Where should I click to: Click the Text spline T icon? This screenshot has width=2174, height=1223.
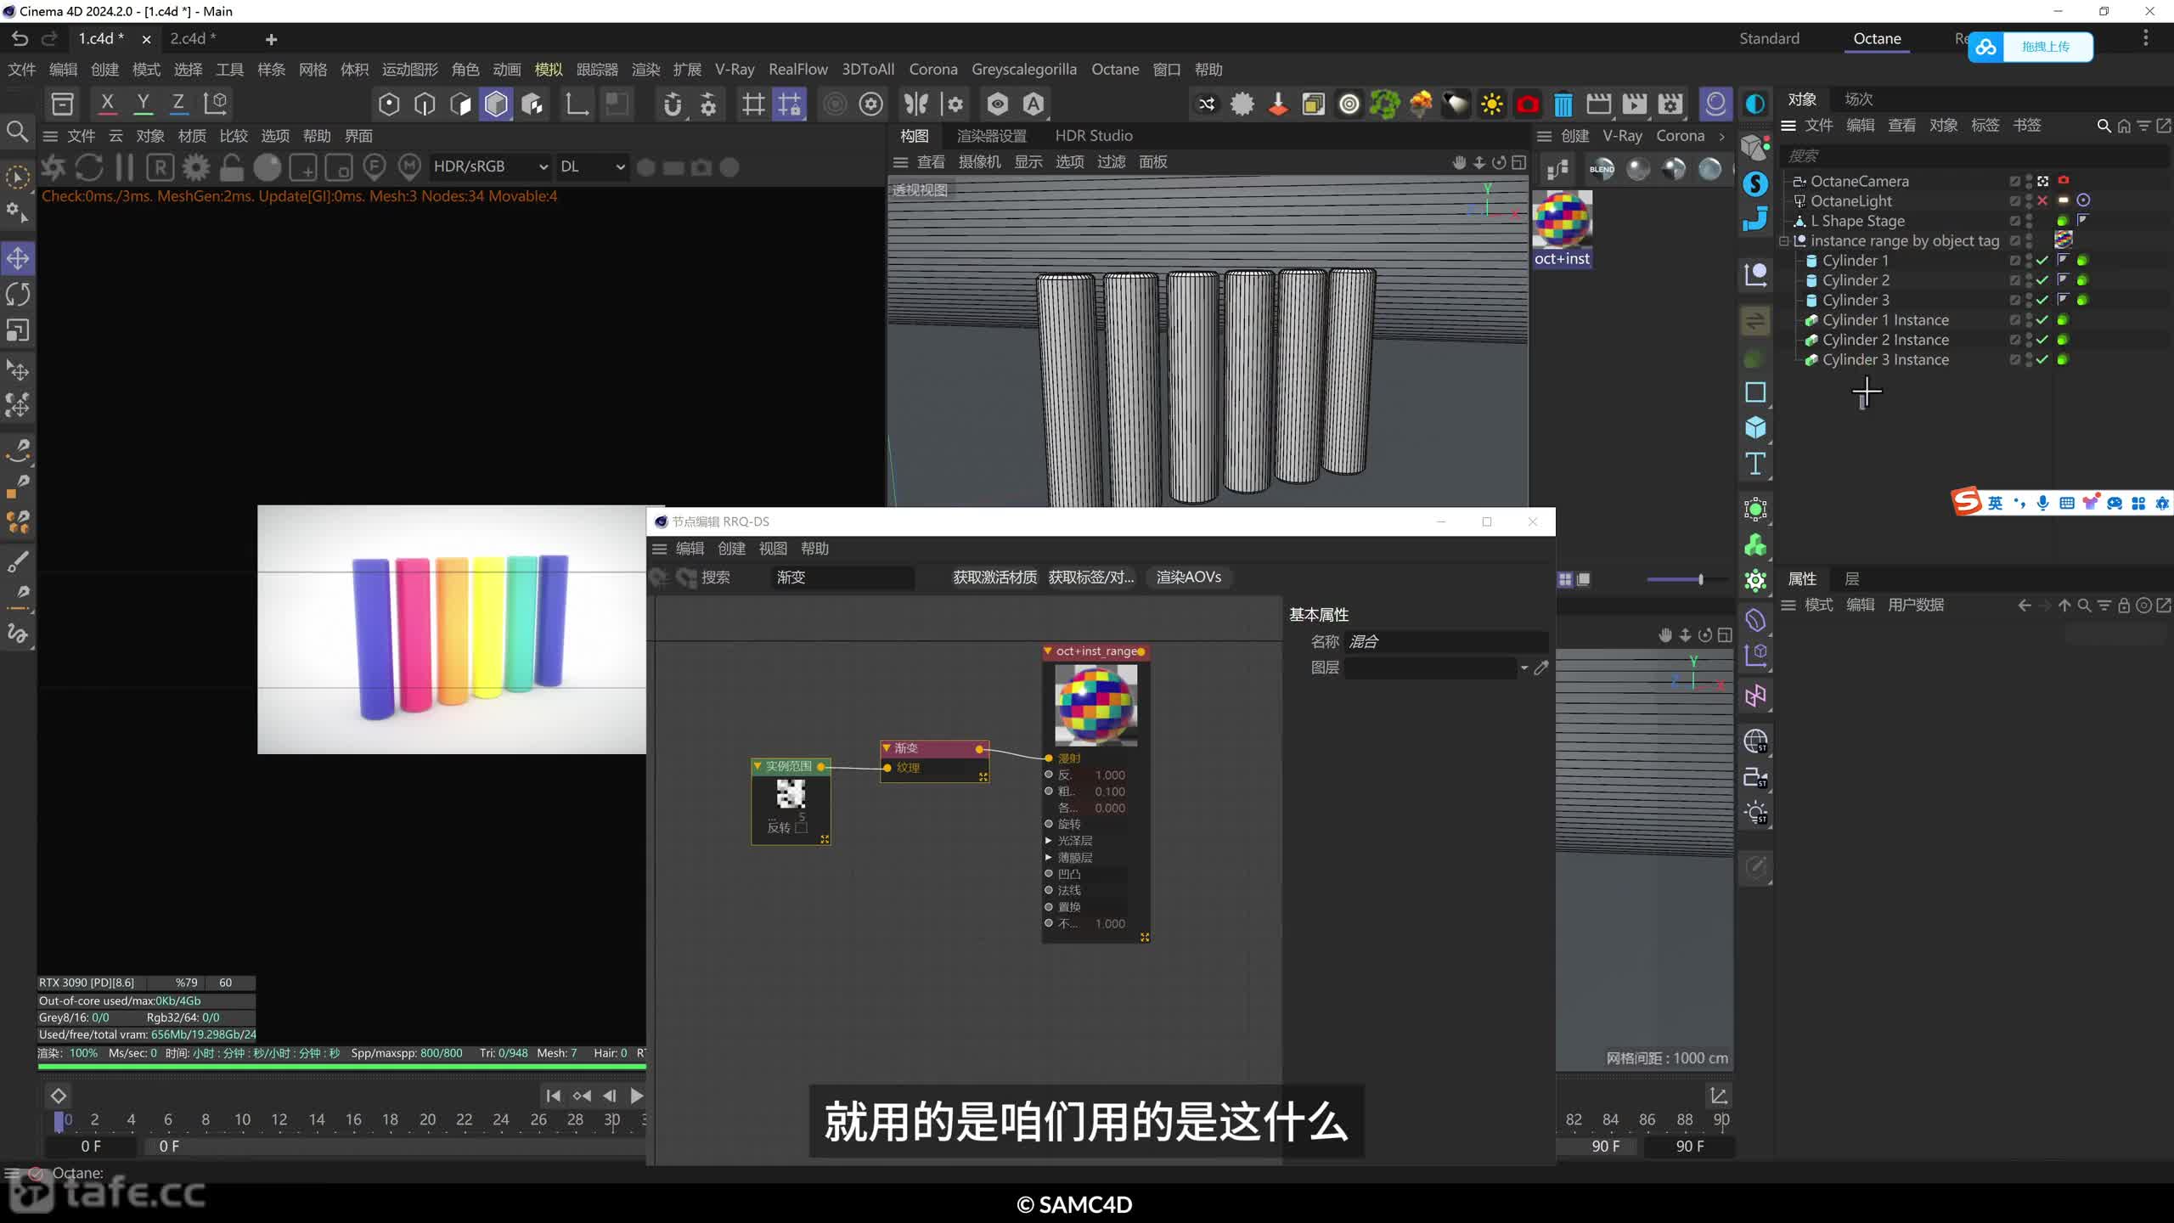1755,464
